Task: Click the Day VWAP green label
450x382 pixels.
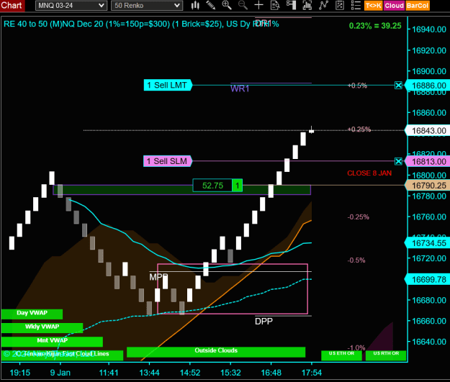Action: 32,314
